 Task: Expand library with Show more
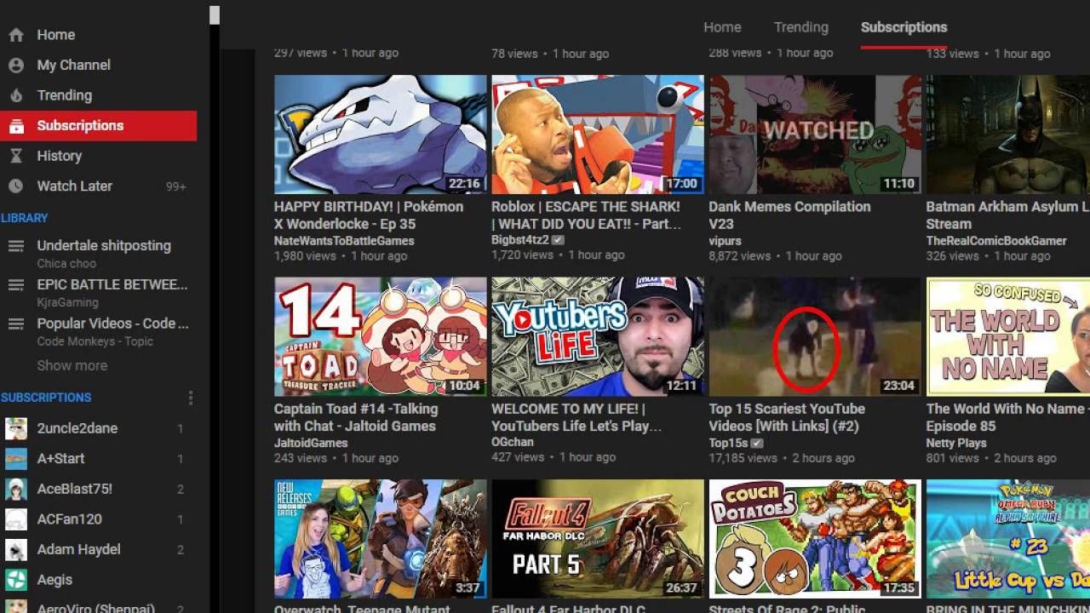click(72, 365)
